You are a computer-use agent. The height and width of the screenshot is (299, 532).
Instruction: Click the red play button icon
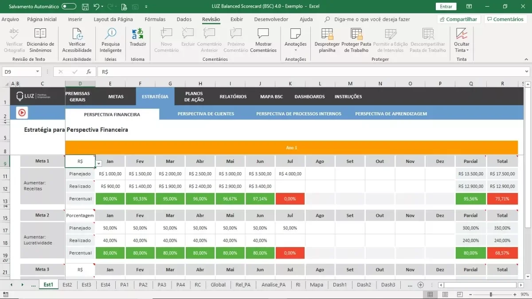pyautogui.click(x=22, y=113)
